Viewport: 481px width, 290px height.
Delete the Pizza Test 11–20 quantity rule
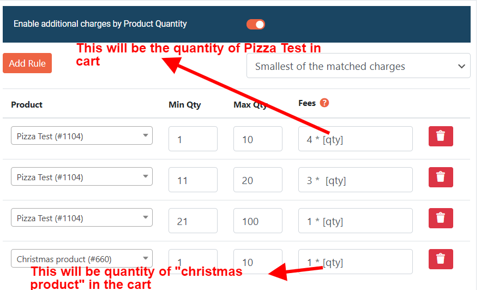click(x=441, y=177)
